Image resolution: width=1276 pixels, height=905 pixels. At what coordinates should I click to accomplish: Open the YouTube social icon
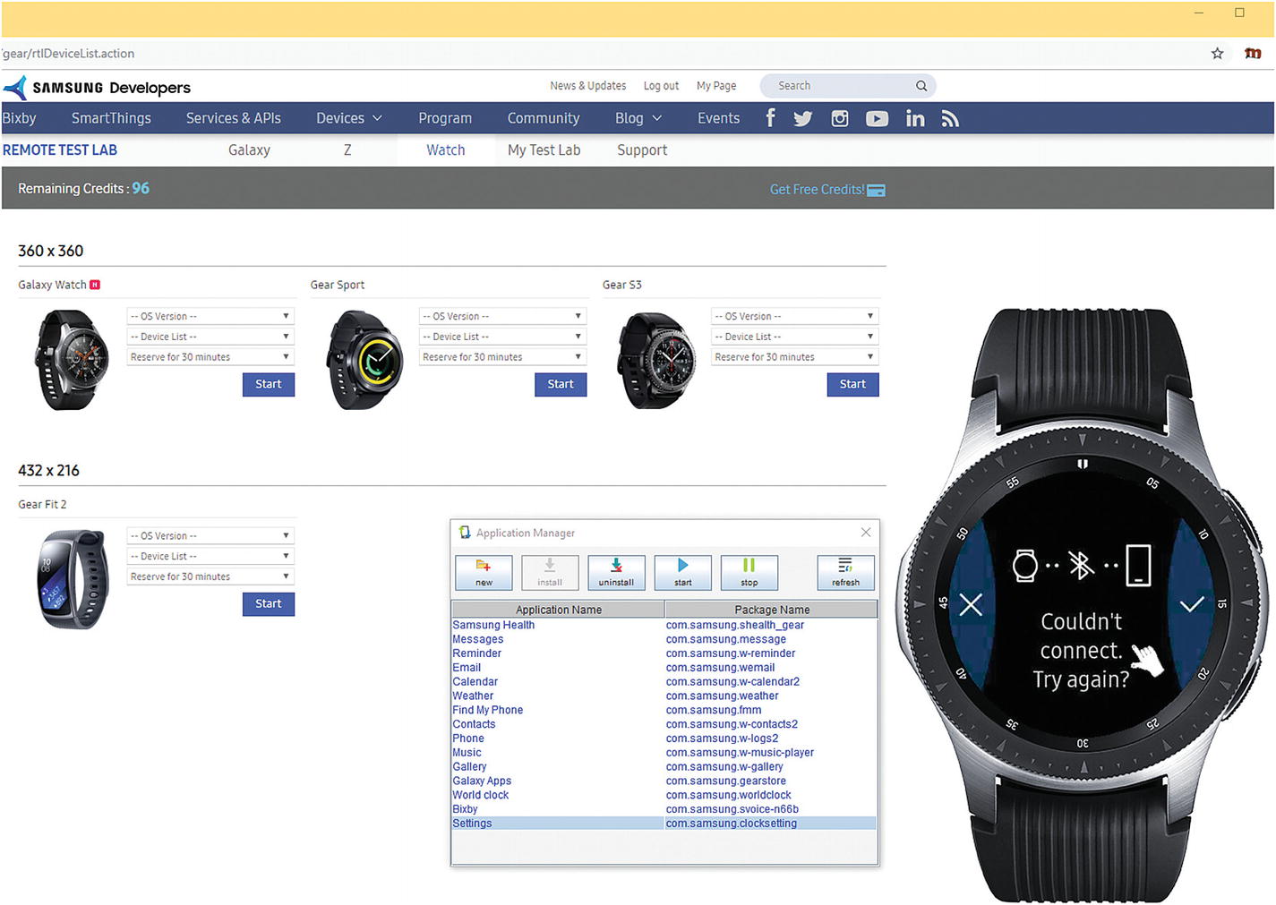tap(877, 118)
